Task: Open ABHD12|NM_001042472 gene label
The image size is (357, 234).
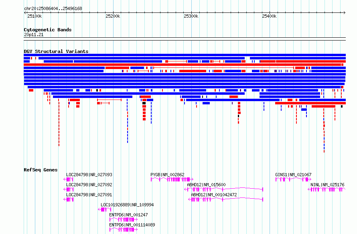Action: coord(214,195)
